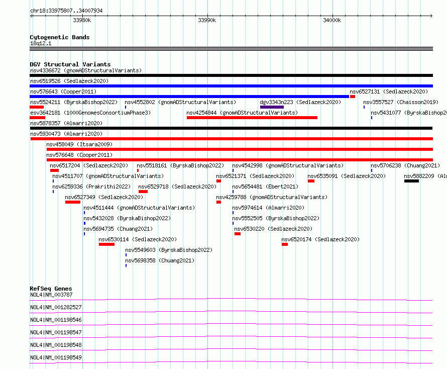The height and width of the screenshot is (369, 447).
Task: Click the nsv5524211 (ByrskaBishop2022) label
Action: click(x=74, y=102)
